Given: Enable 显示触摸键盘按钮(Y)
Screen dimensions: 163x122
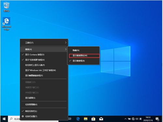Looking at the screenshot, I should coord(44,76).
